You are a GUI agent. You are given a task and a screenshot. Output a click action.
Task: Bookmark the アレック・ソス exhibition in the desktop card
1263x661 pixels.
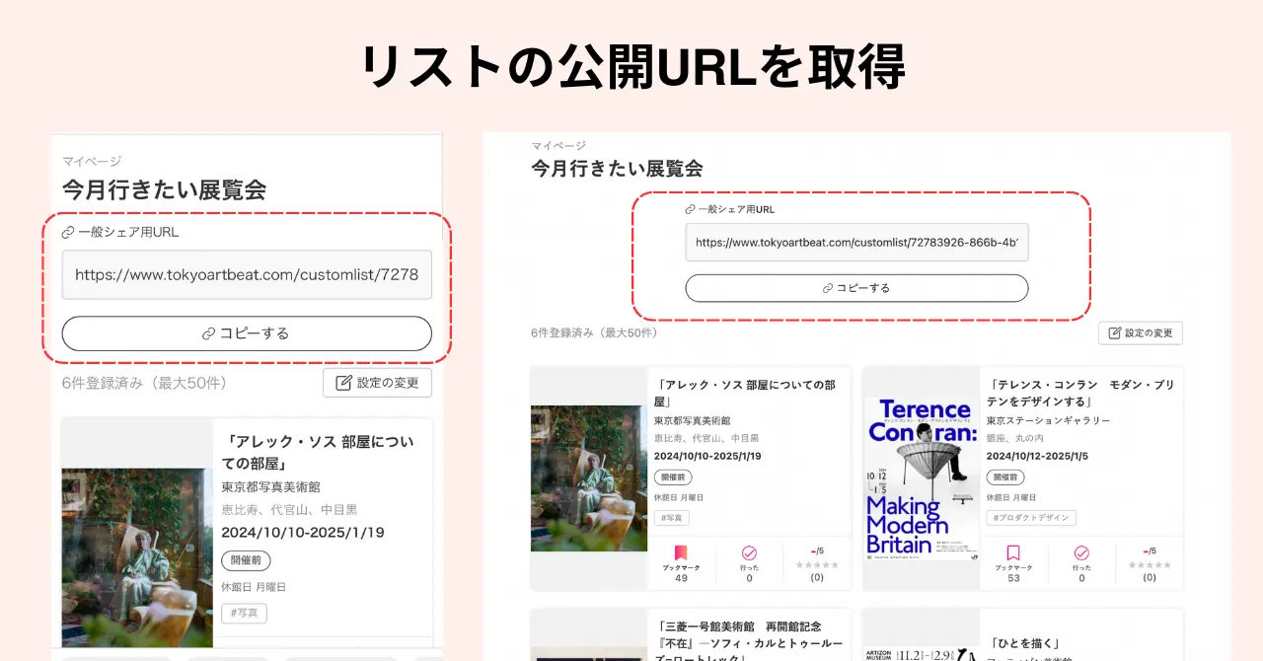(x=681, y=562)
